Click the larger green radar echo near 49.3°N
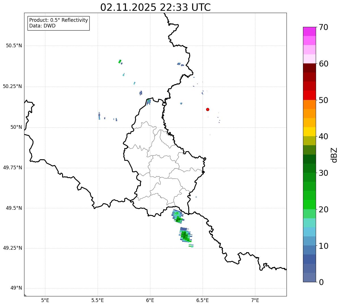 pos(186,235)
